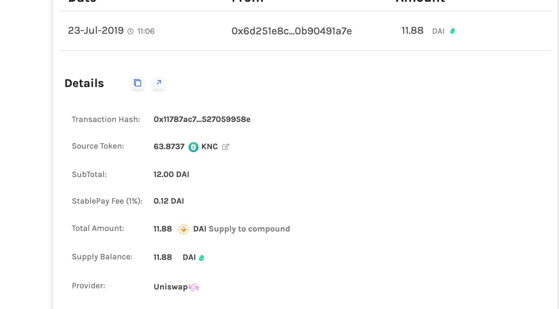Open transaction details in external view arrow
Viewport: 559px width, 309px height.
click(159, 83)
